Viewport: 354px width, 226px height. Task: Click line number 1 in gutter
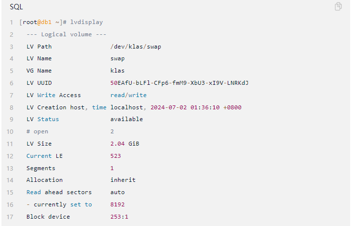11,23
